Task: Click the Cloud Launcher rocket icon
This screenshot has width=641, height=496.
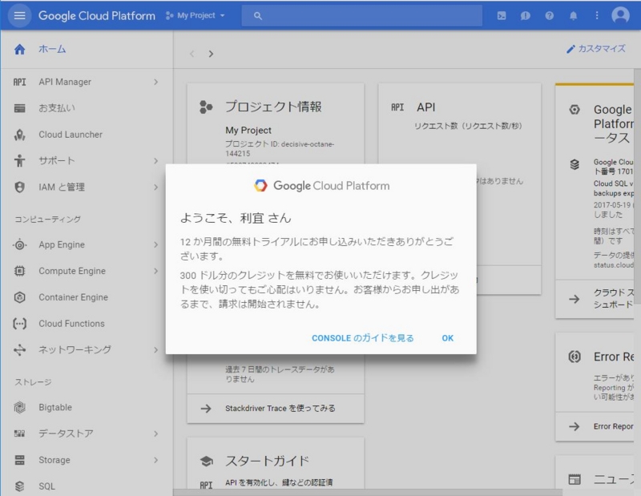Action: [19, 135]
